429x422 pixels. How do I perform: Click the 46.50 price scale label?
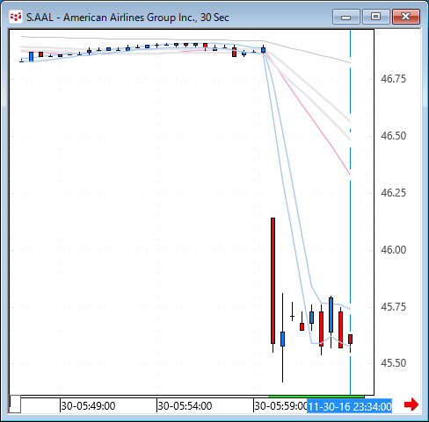pyautogui.click(x=393, y=136)
